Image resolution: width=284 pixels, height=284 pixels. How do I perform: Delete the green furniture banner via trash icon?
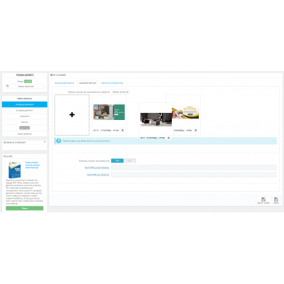coord(122,130)
